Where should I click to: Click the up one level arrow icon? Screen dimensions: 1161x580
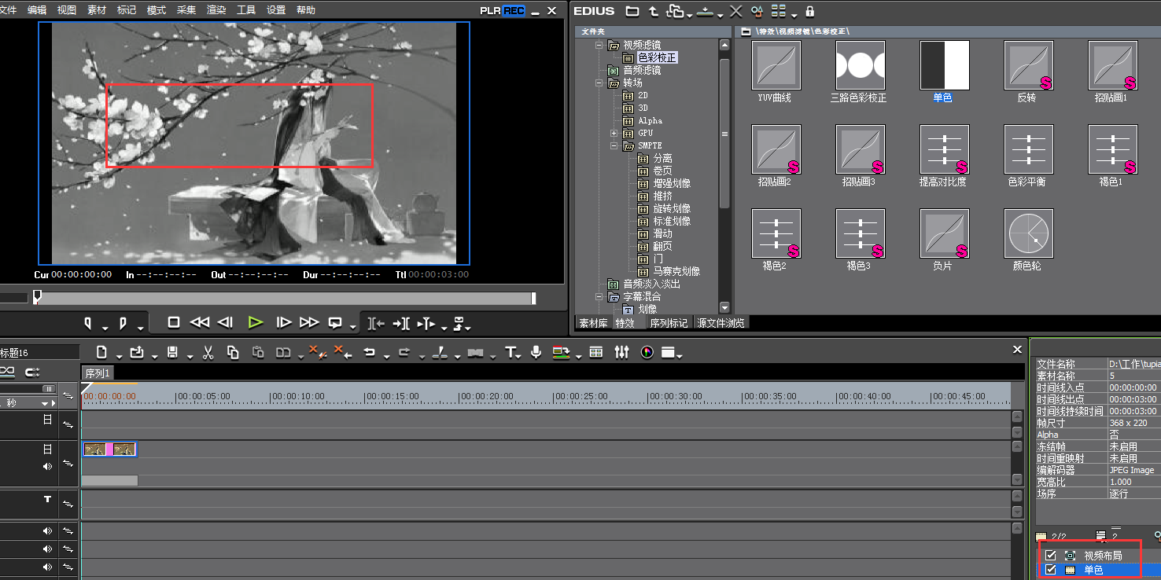[654, 11]
